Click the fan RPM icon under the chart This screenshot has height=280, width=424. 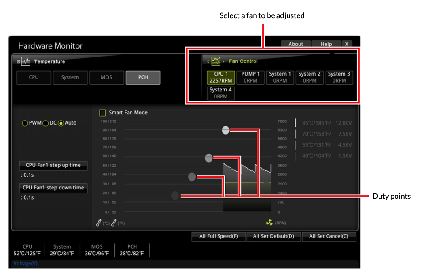(x=269, y=222)
